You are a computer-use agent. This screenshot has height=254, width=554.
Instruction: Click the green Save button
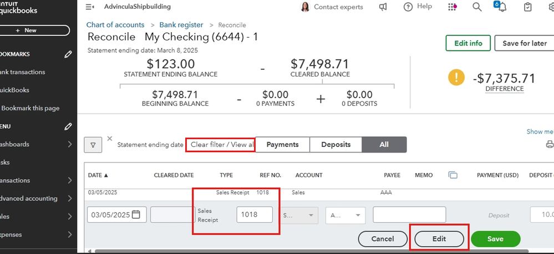coord(495,239)
